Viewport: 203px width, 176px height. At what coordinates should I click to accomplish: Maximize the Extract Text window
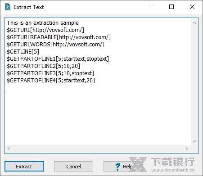pos(171,7)
